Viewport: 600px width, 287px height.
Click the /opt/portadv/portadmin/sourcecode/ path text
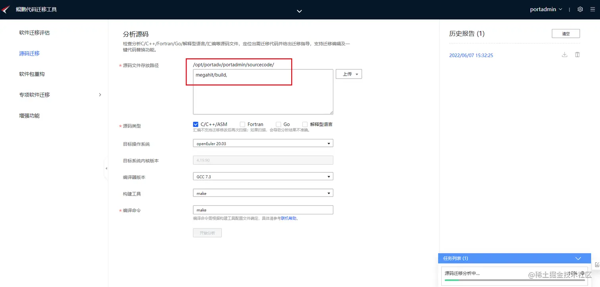tap(233, 64)
